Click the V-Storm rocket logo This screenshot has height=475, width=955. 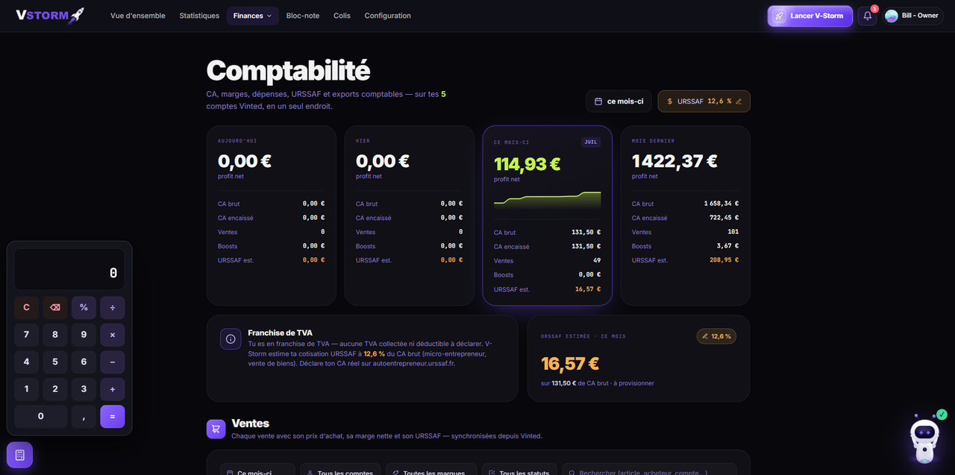[x=50, y=15]
